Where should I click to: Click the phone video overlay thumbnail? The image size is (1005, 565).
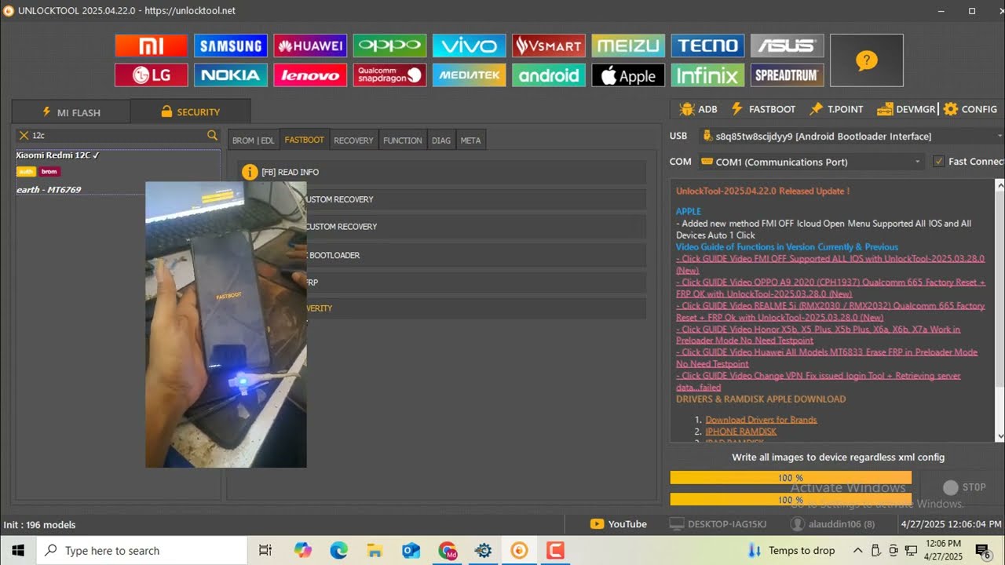coord(226,324)
